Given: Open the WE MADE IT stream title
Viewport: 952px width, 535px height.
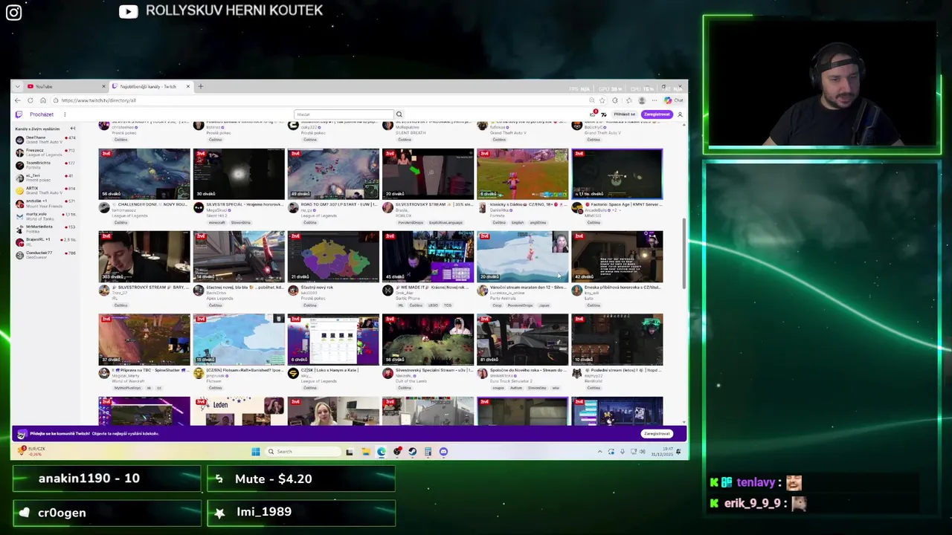Looking at the screenshot, I should [434, 287].
